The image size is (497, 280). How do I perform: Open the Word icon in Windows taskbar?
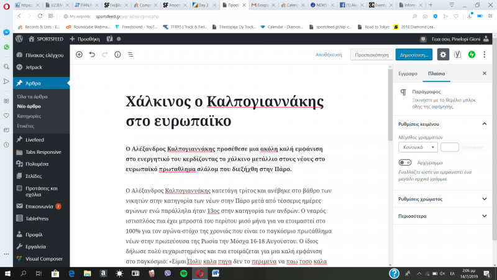tap(216, 273)
